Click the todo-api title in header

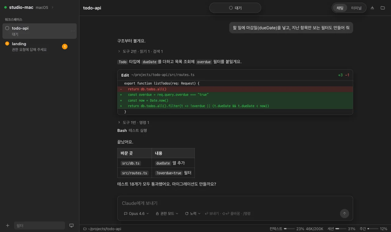tap(92, 8)
